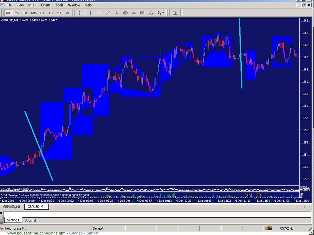The height and width of the screenshot is (235, 314).
Task: Click the Default profile in status bar
Action: [98, 228]
